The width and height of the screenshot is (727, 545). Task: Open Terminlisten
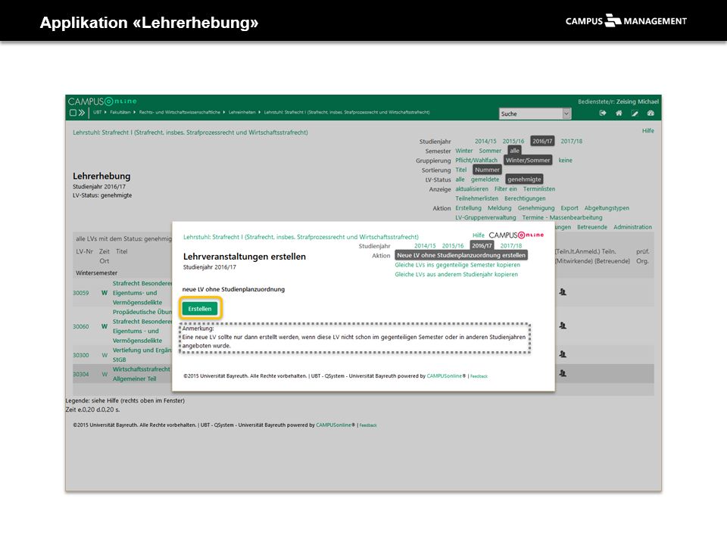[539, 189]
